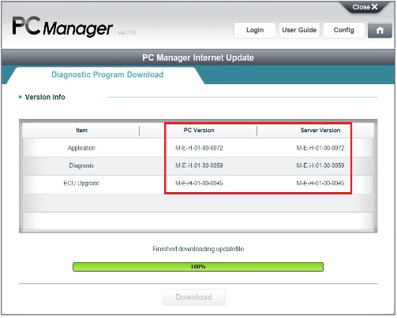Click the Version Info section heading
Image resolution: width=397 pixels, height=318 pixels.
[x=45, y=97]
